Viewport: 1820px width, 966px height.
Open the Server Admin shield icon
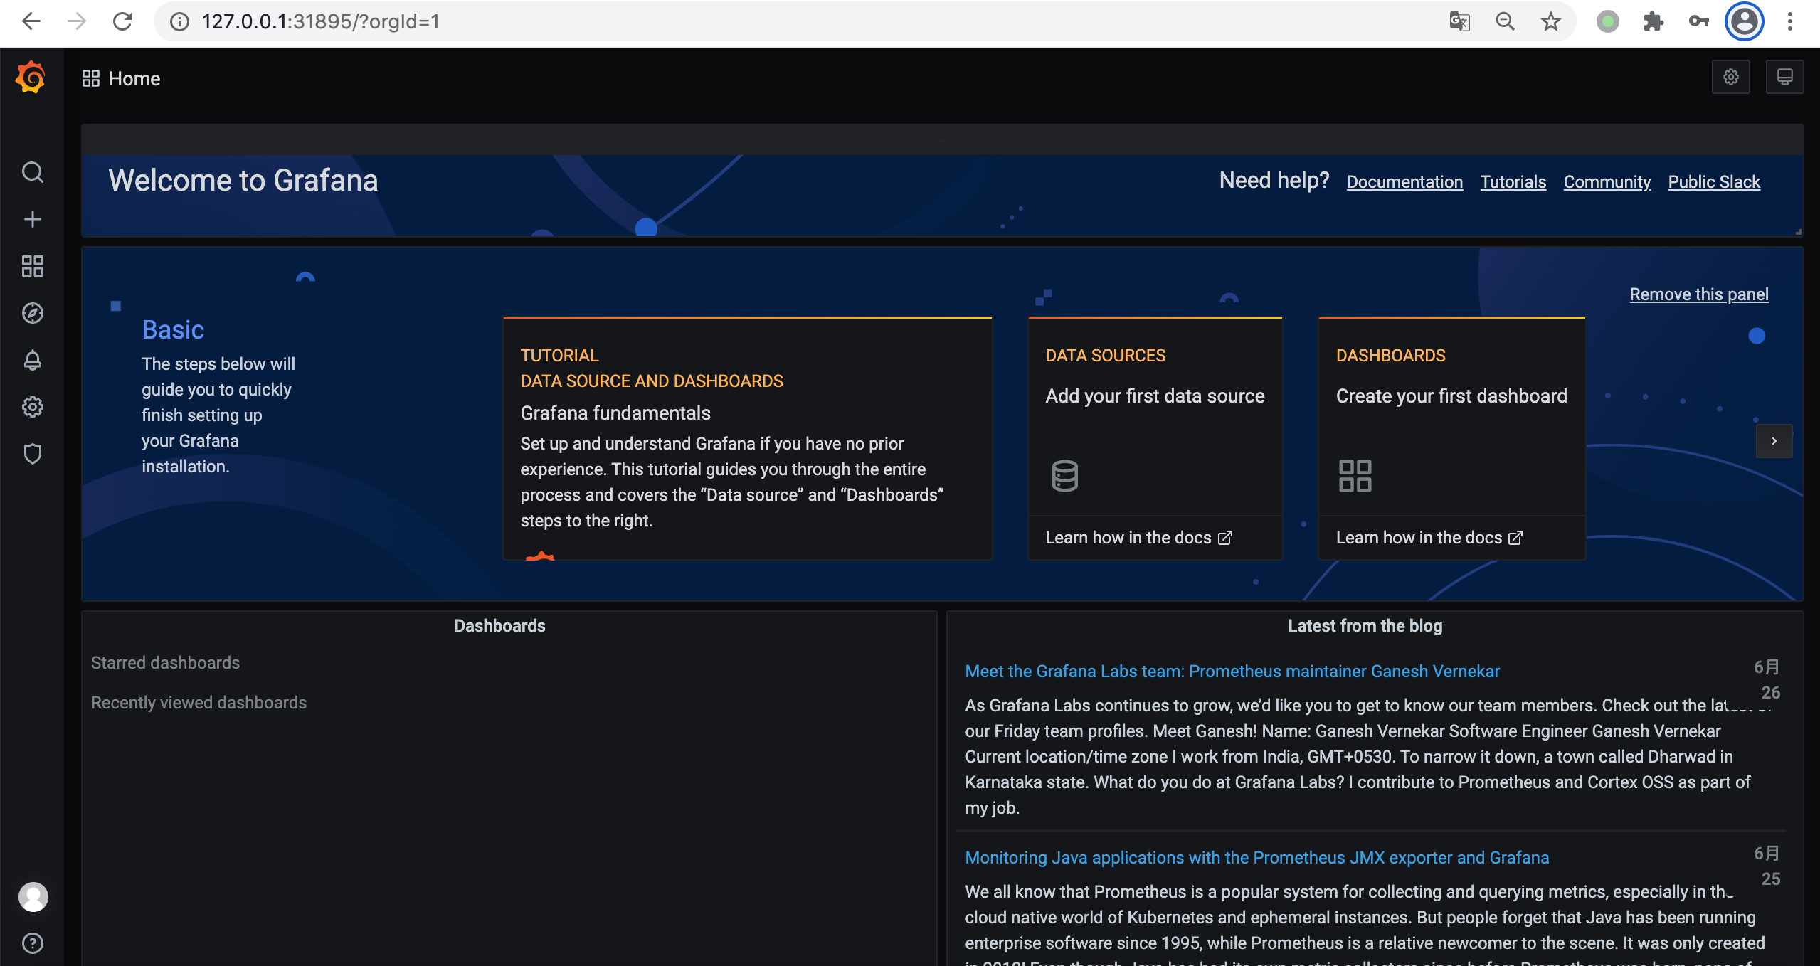coord(32,454)
